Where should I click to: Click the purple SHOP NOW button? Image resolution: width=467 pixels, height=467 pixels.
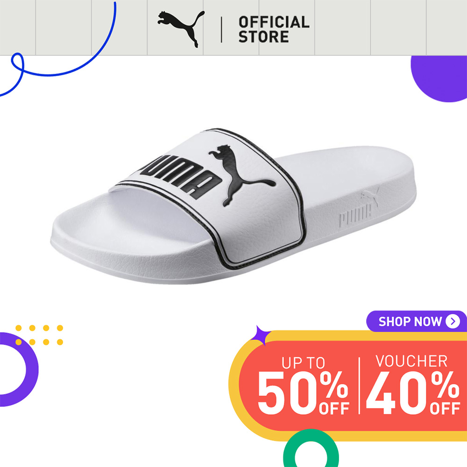pyautogui.click(x=416, y=321)
